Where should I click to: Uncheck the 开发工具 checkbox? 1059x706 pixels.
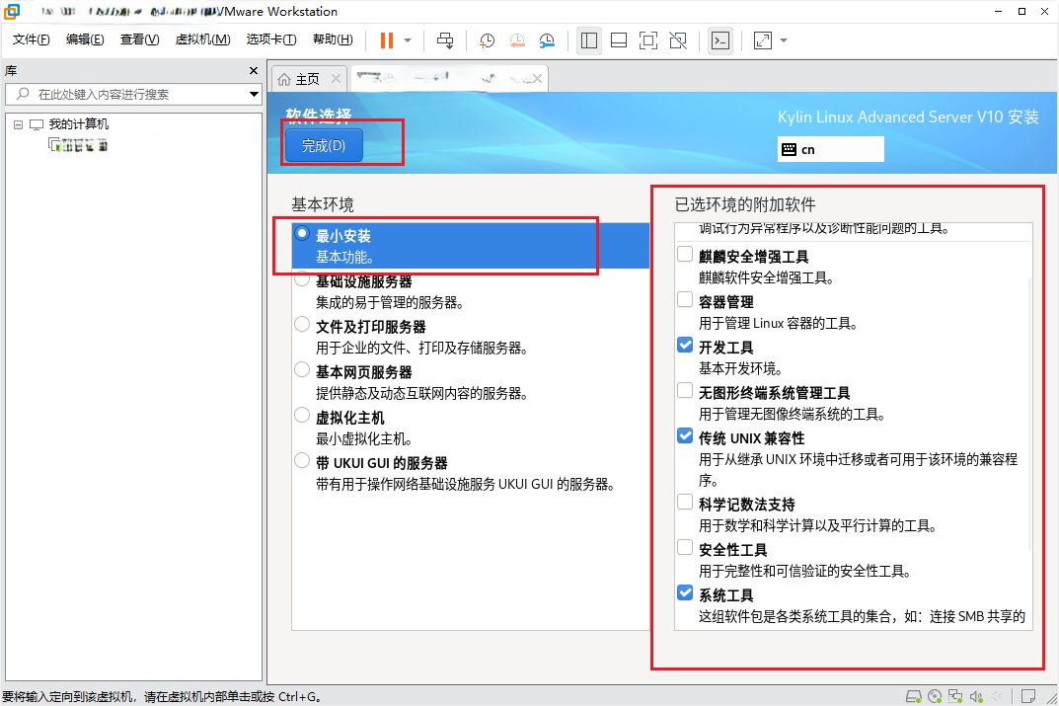685,345
